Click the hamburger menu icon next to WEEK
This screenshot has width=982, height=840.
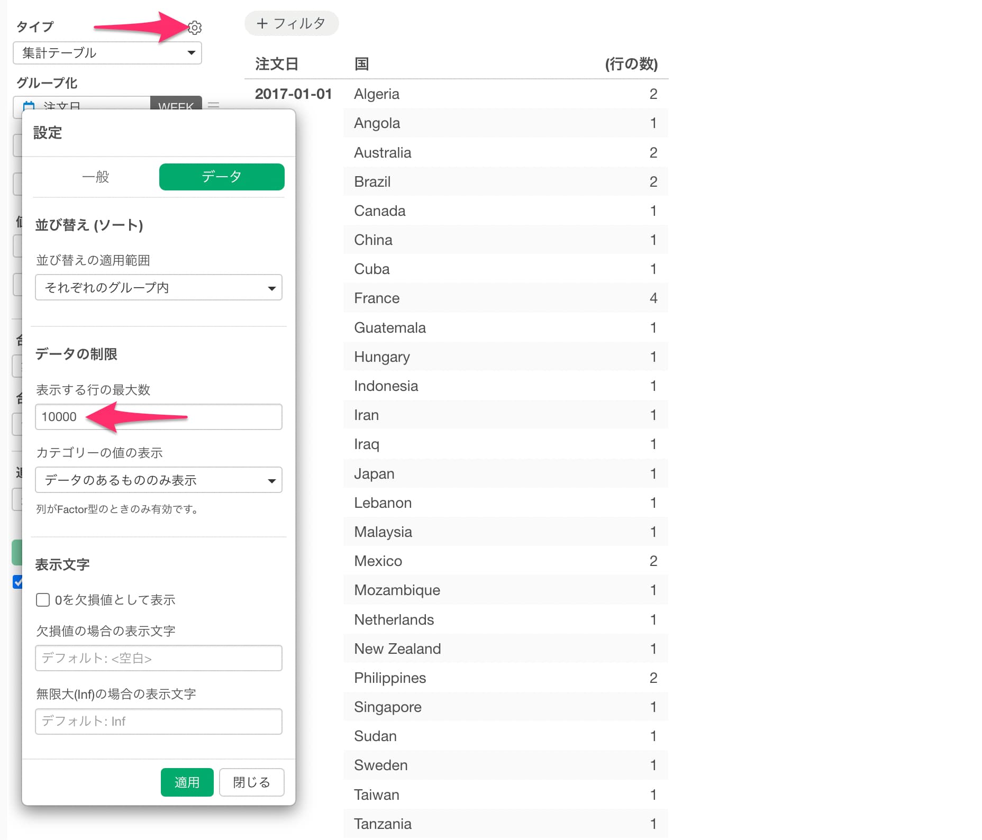pyautogui.click(x=214, y=105)
